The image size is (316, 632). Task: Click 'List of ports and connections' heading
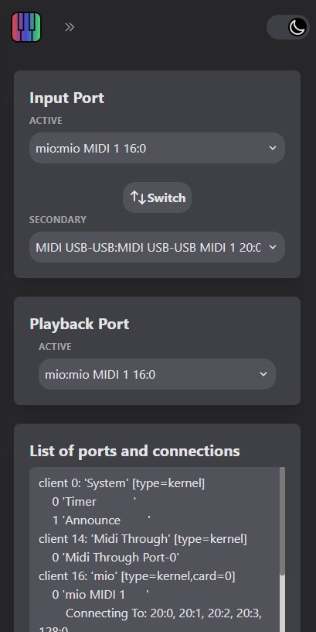[134, 451]
